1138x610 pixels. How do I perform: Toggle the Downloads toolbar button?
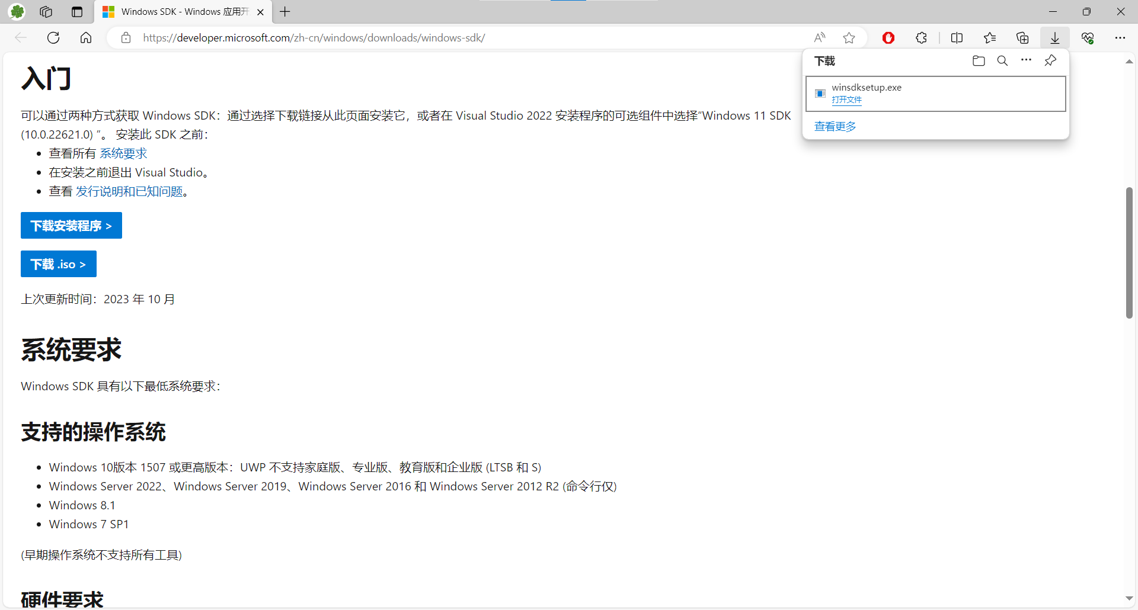1055,38
